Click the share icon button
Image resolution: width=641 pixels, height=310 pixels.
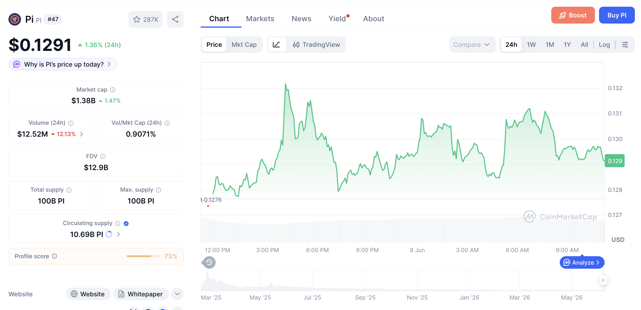175,19
